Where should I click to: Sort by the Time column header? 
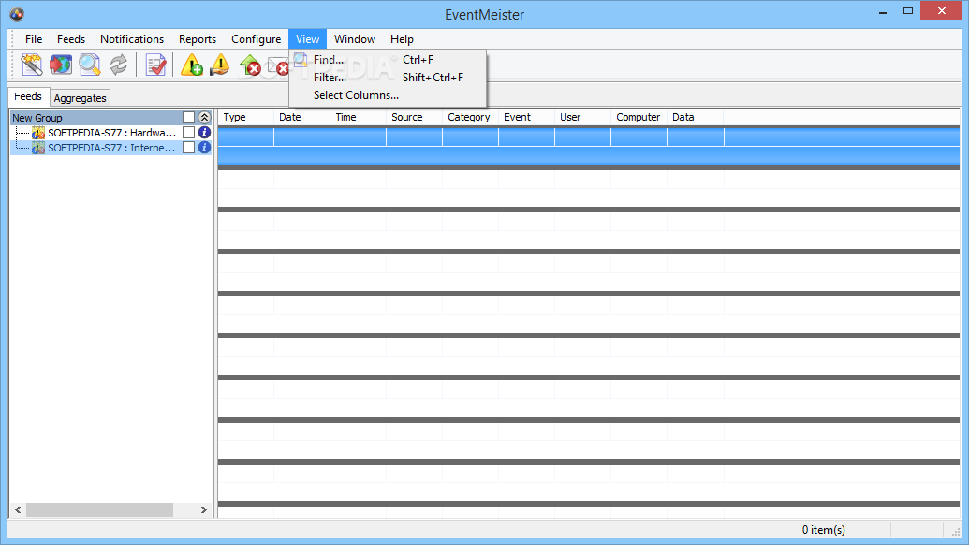pyautogui.click(x=358, y=117)
